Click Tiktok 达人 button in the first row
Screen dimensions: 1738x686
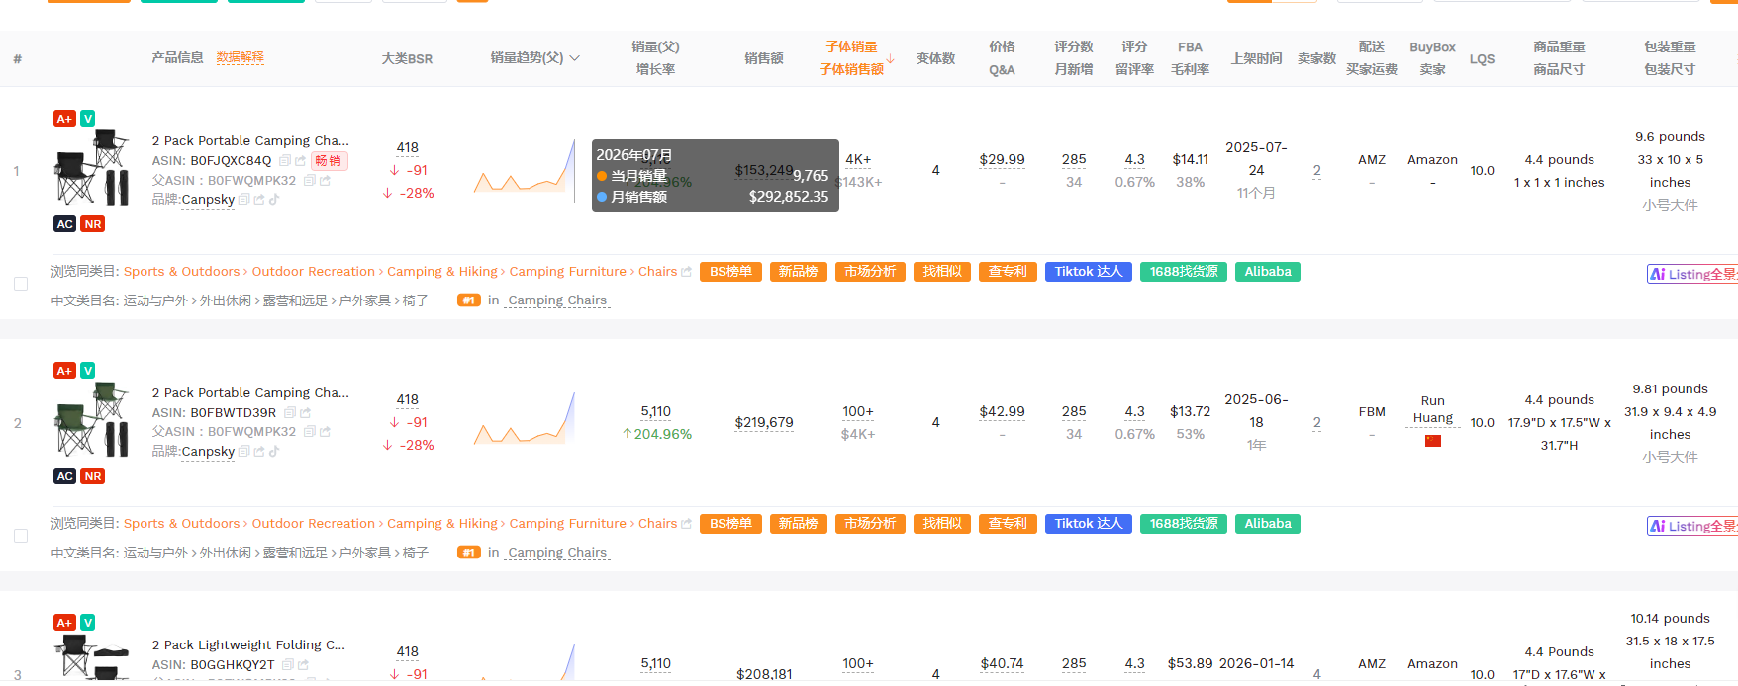click(x=1088, y=272)
